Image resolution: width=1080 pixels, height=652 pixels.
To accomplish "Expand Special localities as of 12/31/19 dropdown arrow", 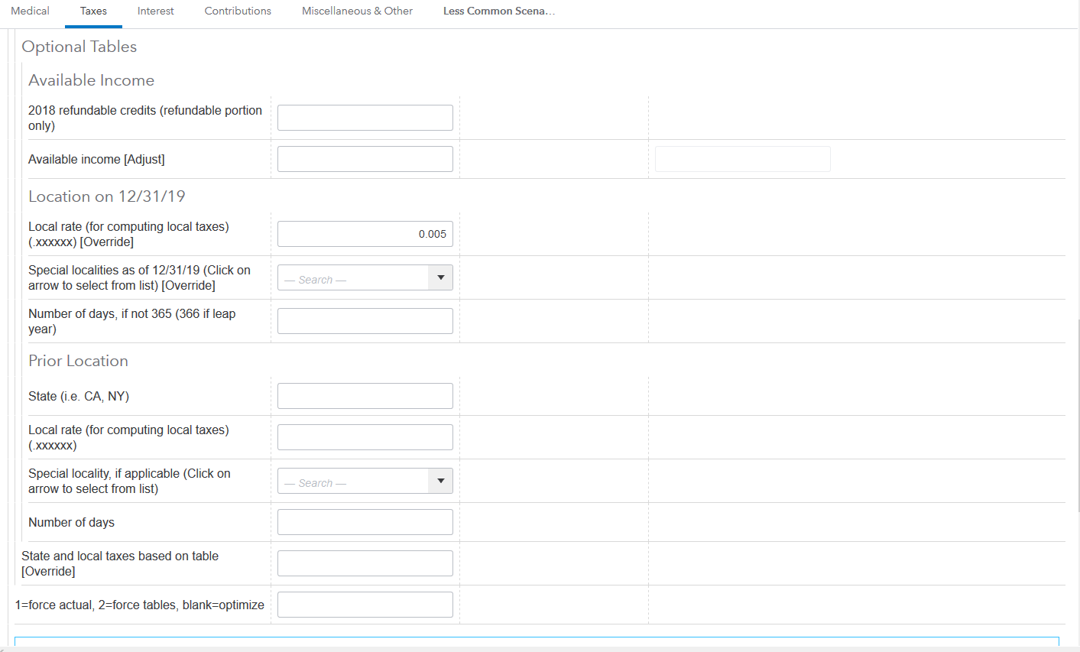I will [x=440, y=277].
